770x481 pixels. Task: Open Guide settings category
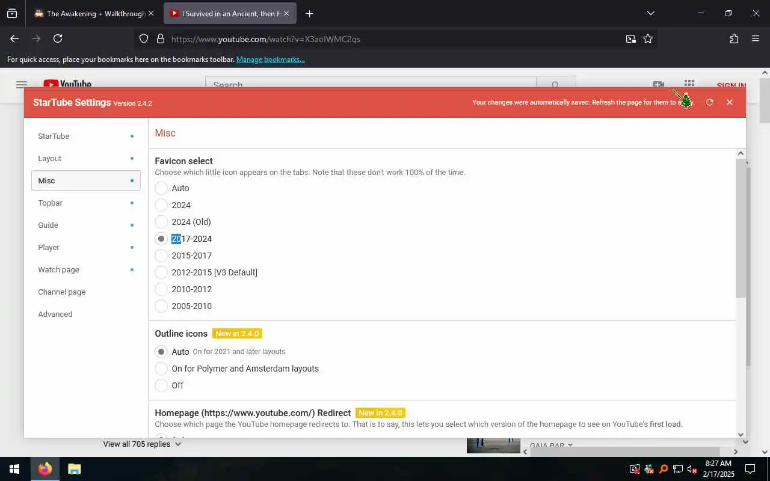(85, 225)
